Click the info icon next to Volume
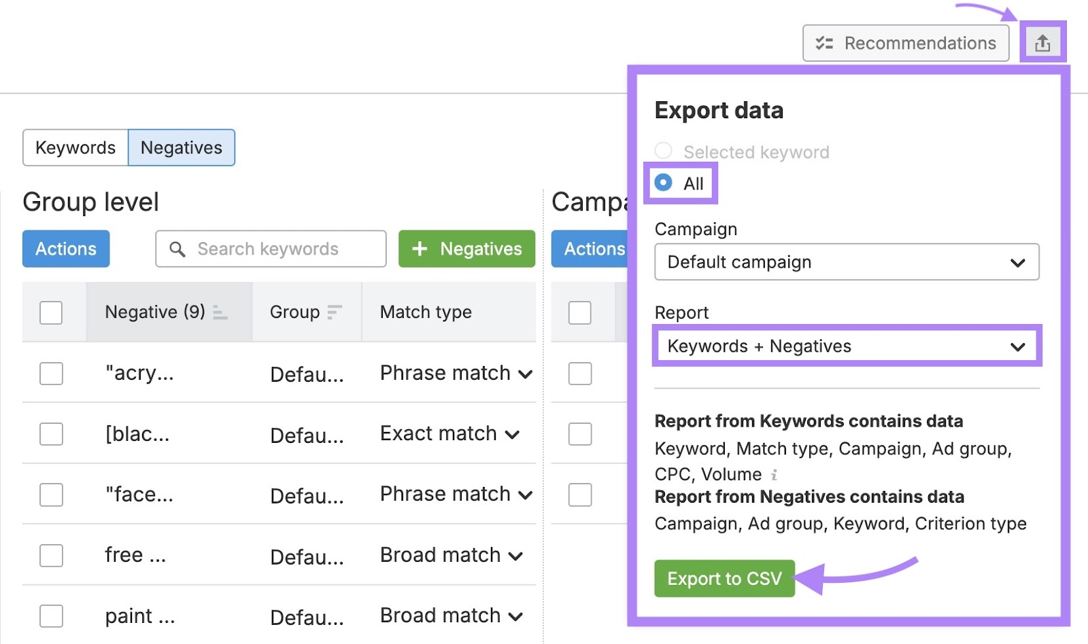This screenshot has height=644, width=1088. point(775,475)
